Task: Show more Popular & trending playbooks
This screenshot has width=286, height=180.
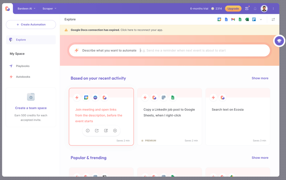Action: click(x=260, y=158)
